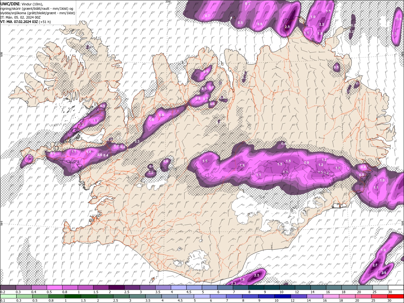
Task: Pick the light pink 16 swatch in lower legend
Action: coord(331,296)
